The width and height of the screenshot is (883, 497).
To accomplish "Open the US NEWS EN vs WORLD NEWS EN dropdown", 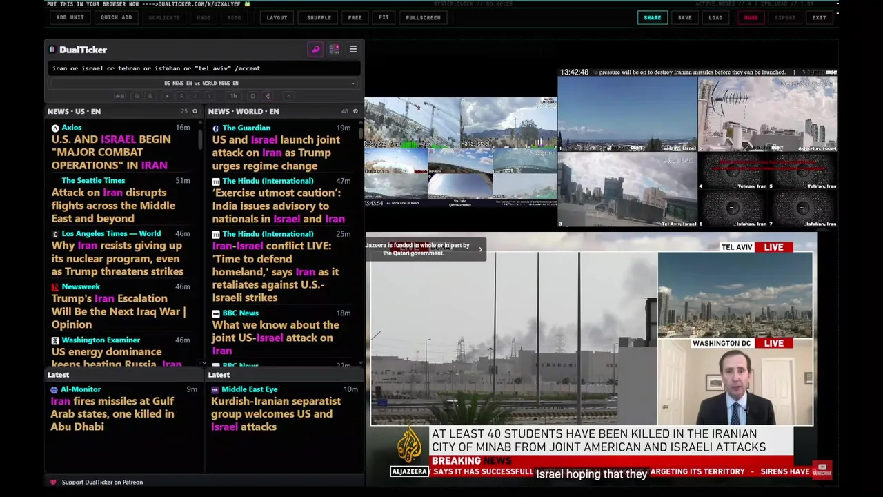I will pyautogui.click(x=204, y=83).
